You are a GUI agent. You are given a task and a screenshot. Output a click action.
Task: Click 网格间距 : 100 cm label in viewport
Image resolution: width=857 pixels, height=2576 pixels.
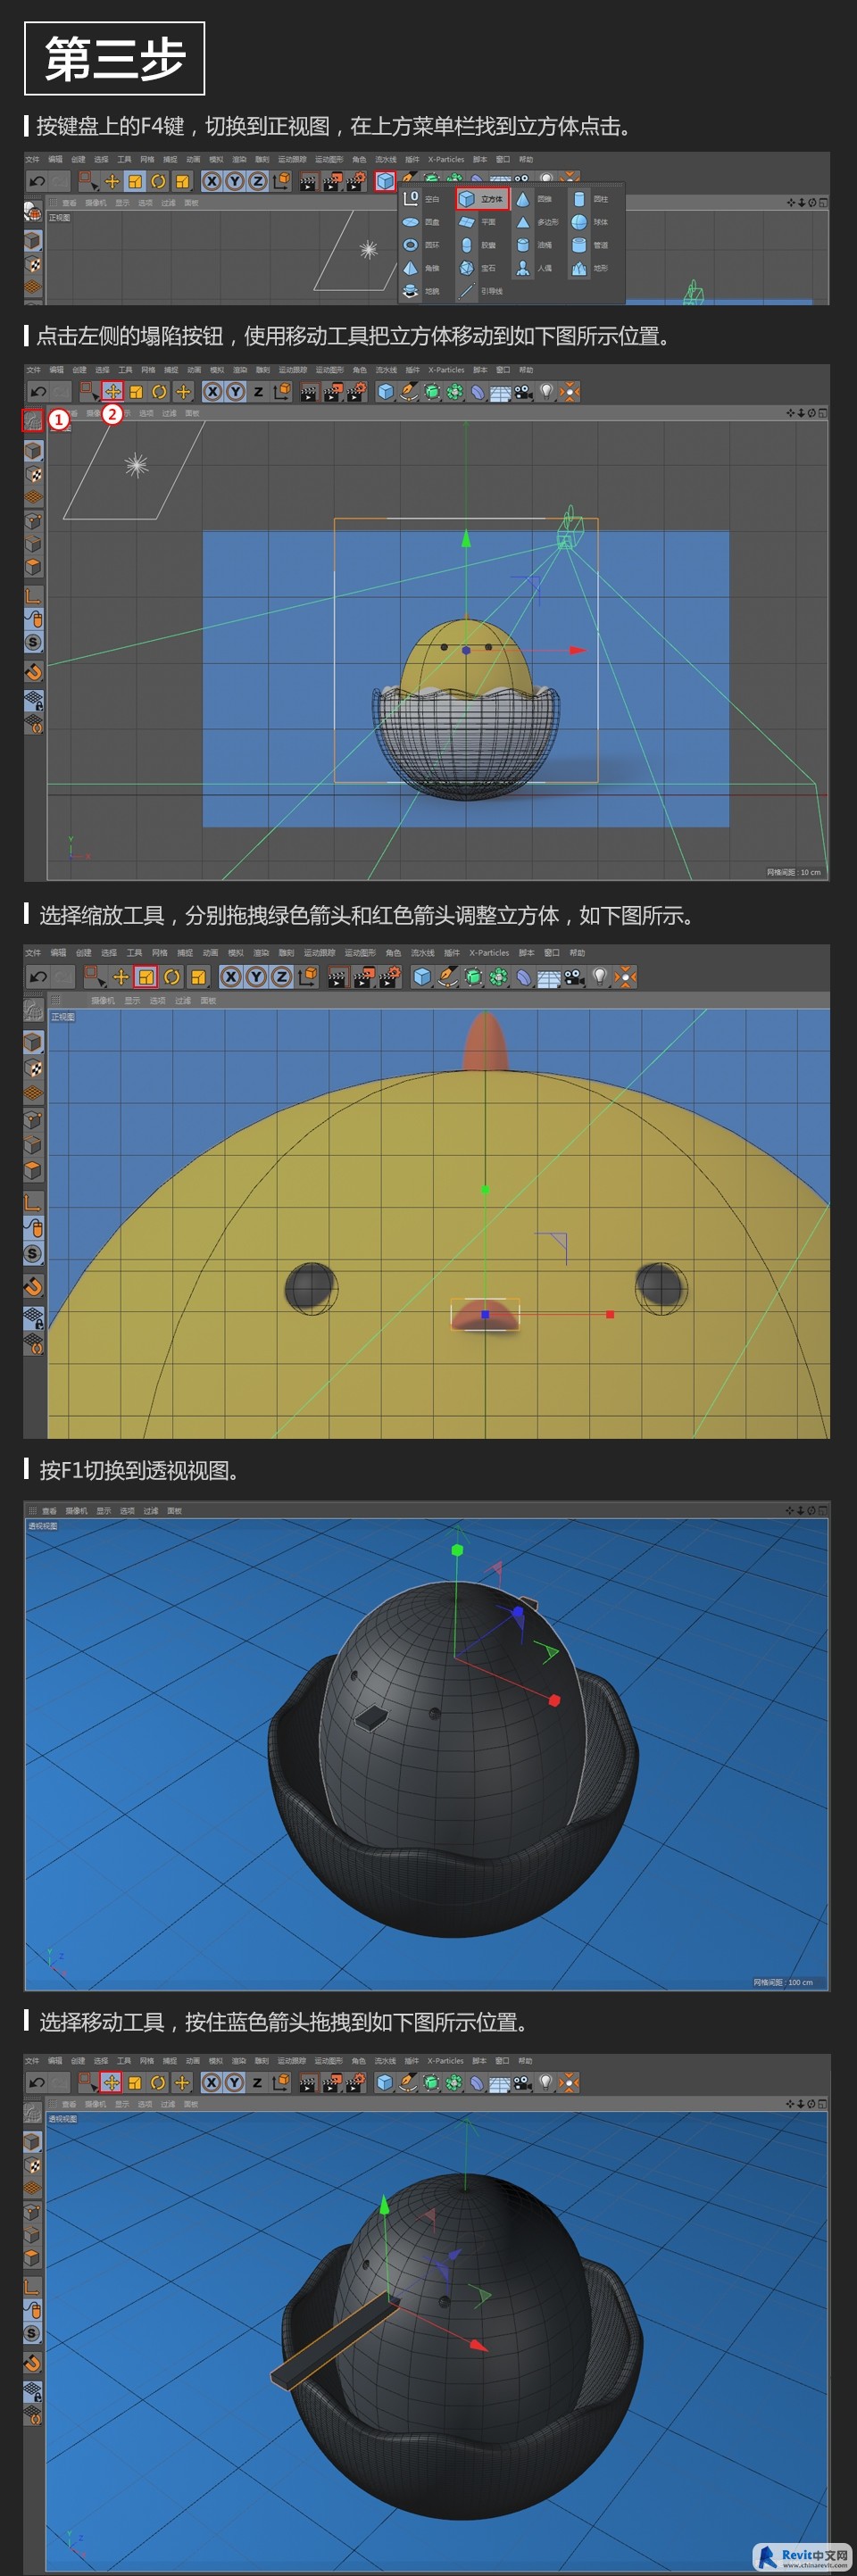click(783, 1982)
